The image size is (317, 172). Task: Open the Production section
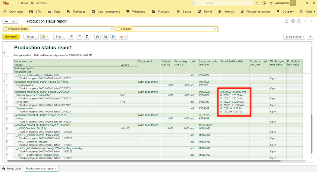[161, 12]
